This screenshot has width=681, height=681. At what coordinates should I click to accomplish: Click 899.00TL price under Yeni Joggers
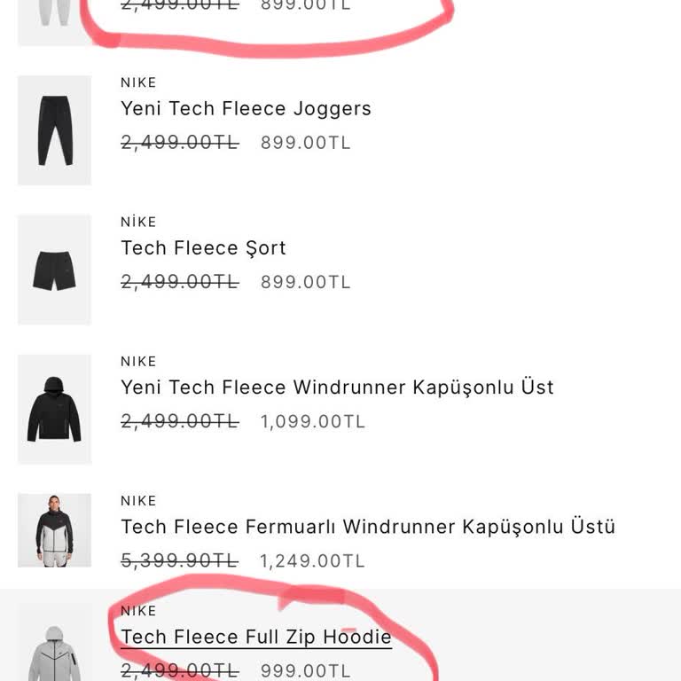[305, 144]
